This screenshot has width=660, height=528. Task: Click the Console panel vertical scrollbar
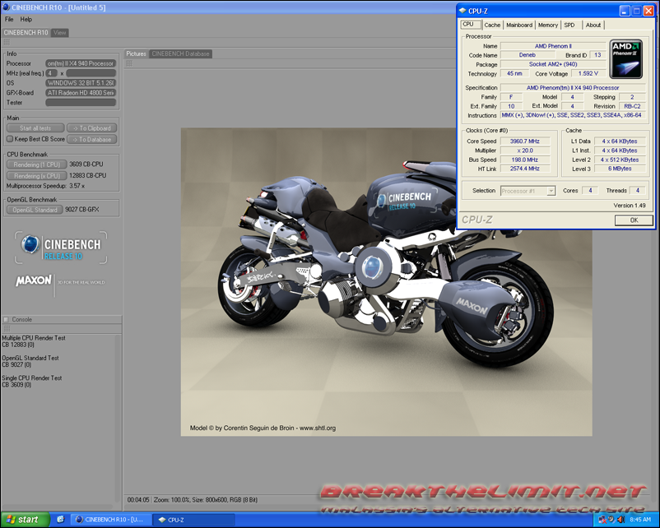(119, 419)
